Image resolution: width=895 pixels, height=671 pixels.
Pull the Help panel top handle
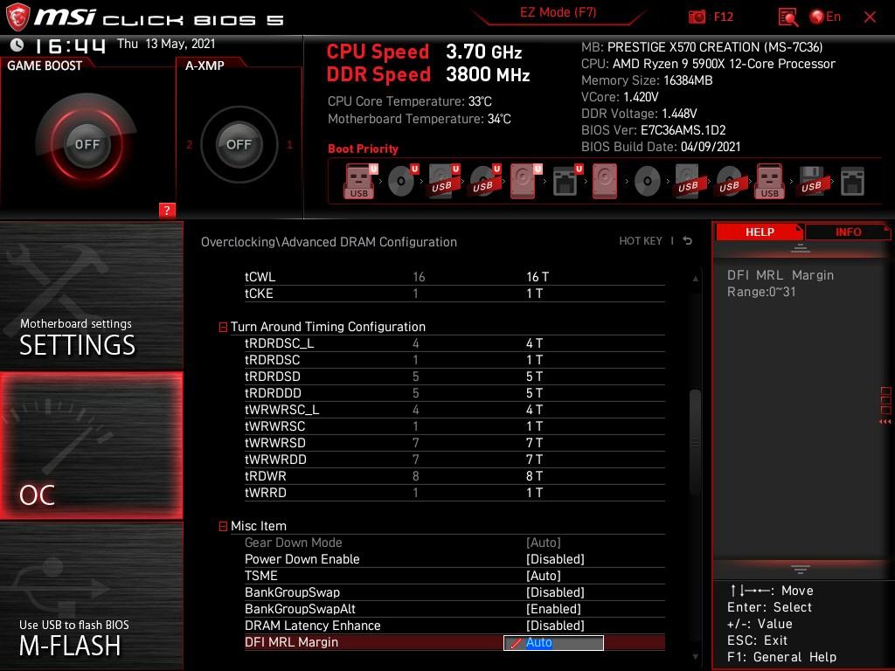point(801,247)
